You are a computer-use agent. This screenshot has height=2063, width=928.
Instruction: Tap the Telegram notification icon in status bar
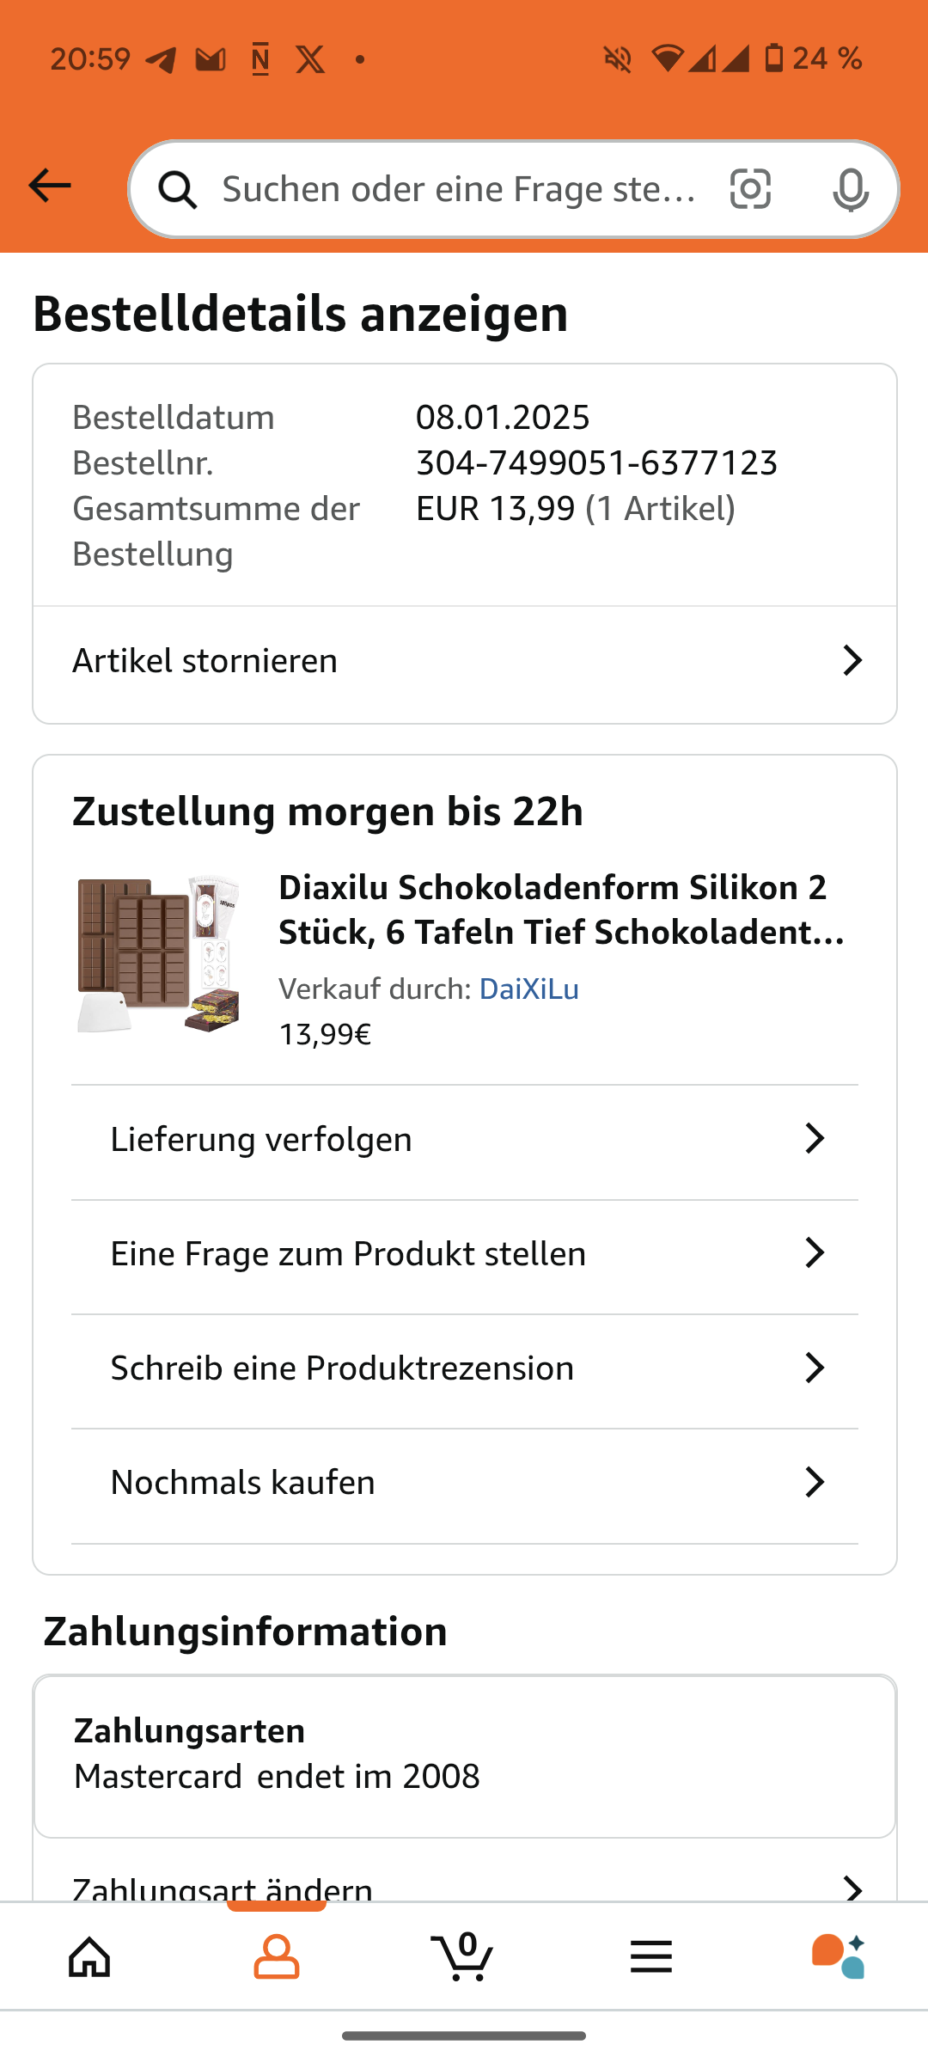pyautogui.click(x=161, y=59)
